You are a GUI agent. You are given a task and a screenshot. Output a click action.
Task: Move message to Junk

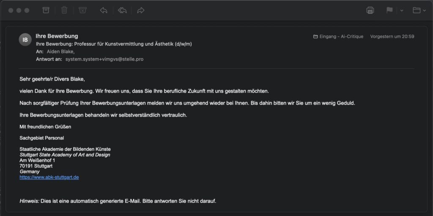[83, 10]
